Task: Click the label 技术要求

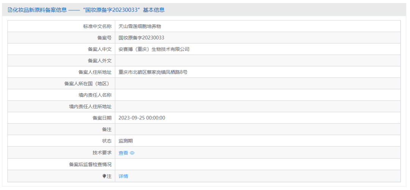Action: pyautogui.click(x=102, y=153)
